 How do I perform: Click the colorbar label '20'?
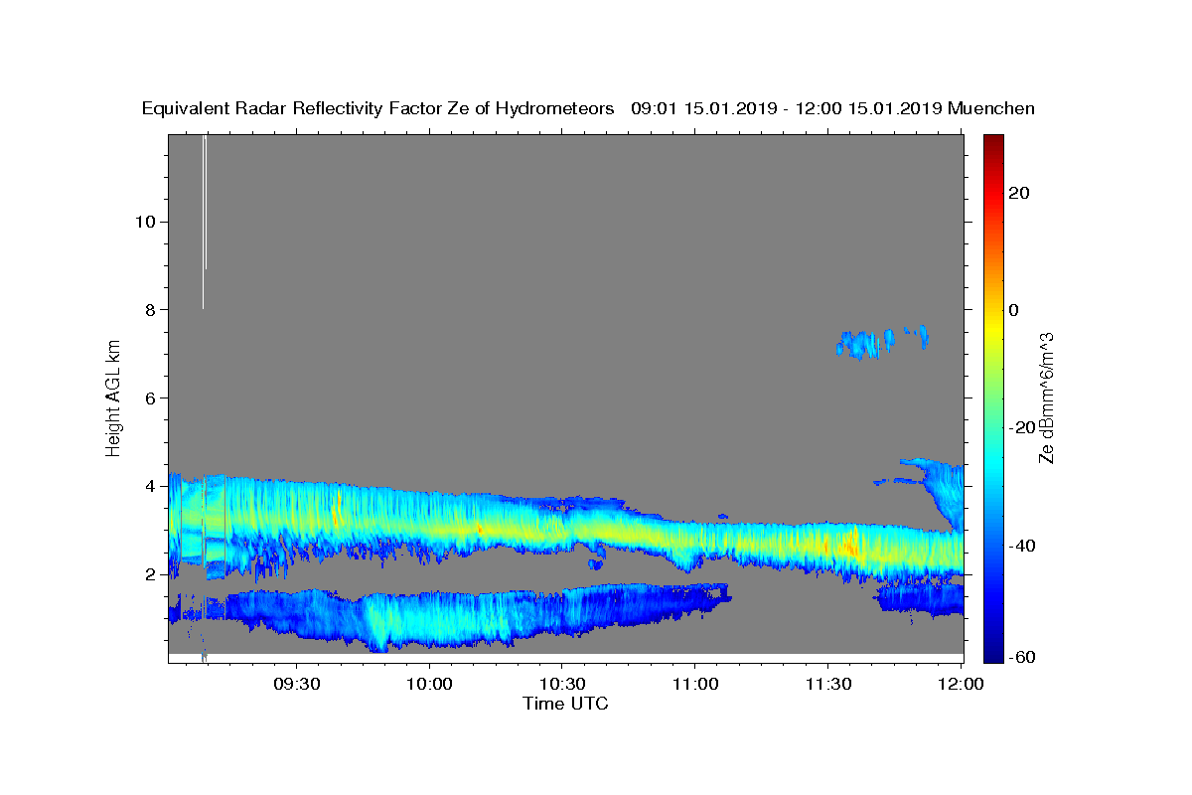point(1018,193)
